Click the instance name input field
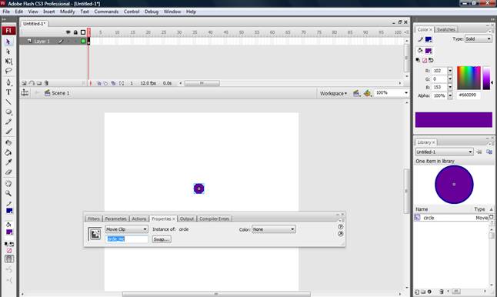 point(126,239)
